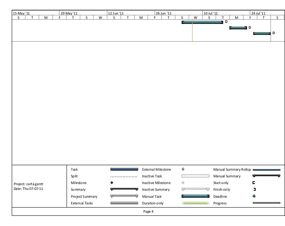This screenshot has width=285, height=226.
Task: Click the 'Project Summary' legend label
Action: pos(84,197)
